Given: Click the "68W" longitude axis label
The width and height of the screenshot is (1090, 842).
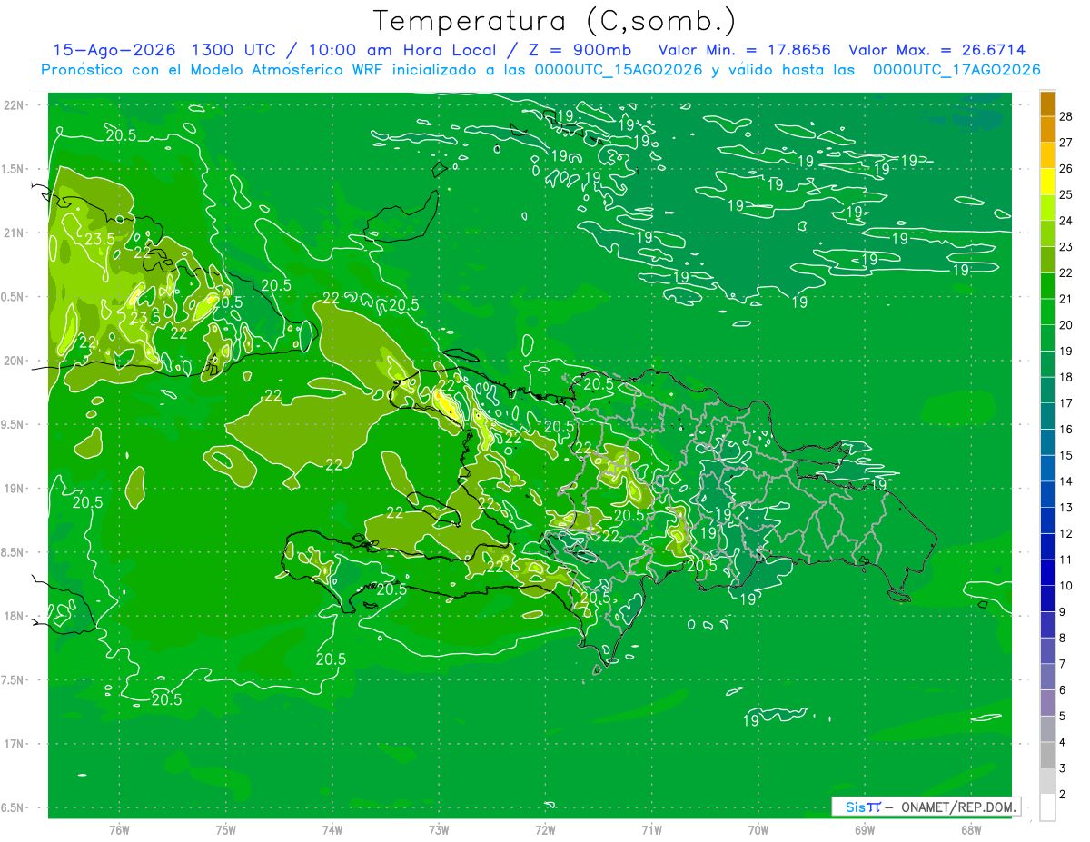Looking at the screenshot, I should (971, 831).
